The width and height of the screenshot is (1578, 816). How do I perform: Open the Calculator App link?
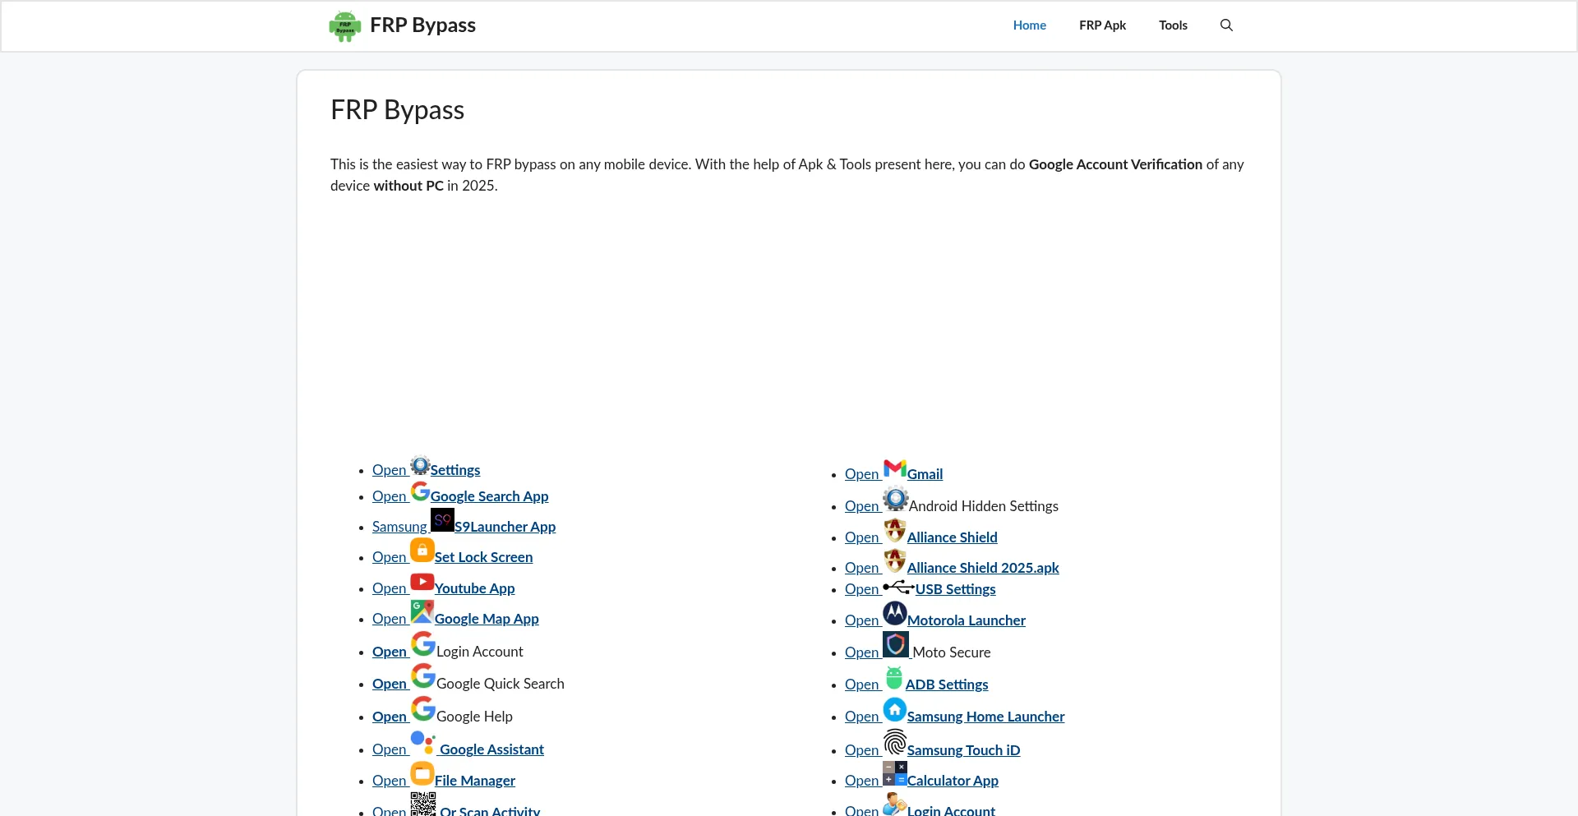pos(953,781)
